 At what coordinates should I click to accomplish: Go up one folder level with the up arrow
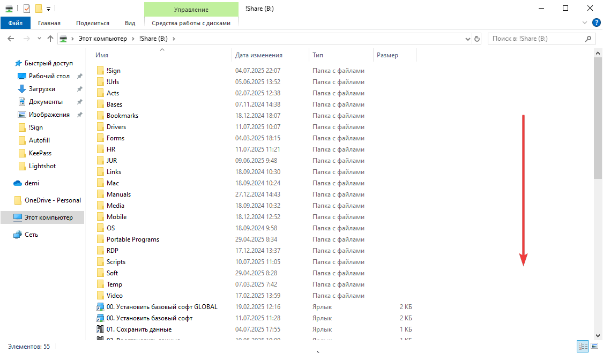coord(50,39)
